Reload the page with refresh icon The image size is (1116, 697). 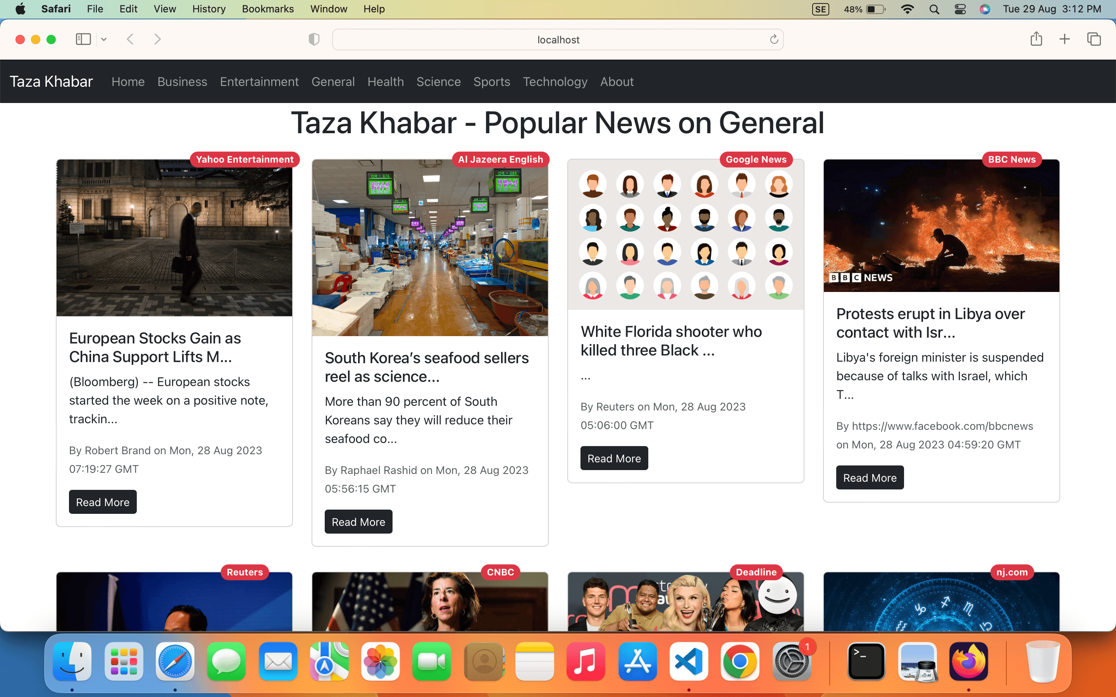(x=774, y=39)
